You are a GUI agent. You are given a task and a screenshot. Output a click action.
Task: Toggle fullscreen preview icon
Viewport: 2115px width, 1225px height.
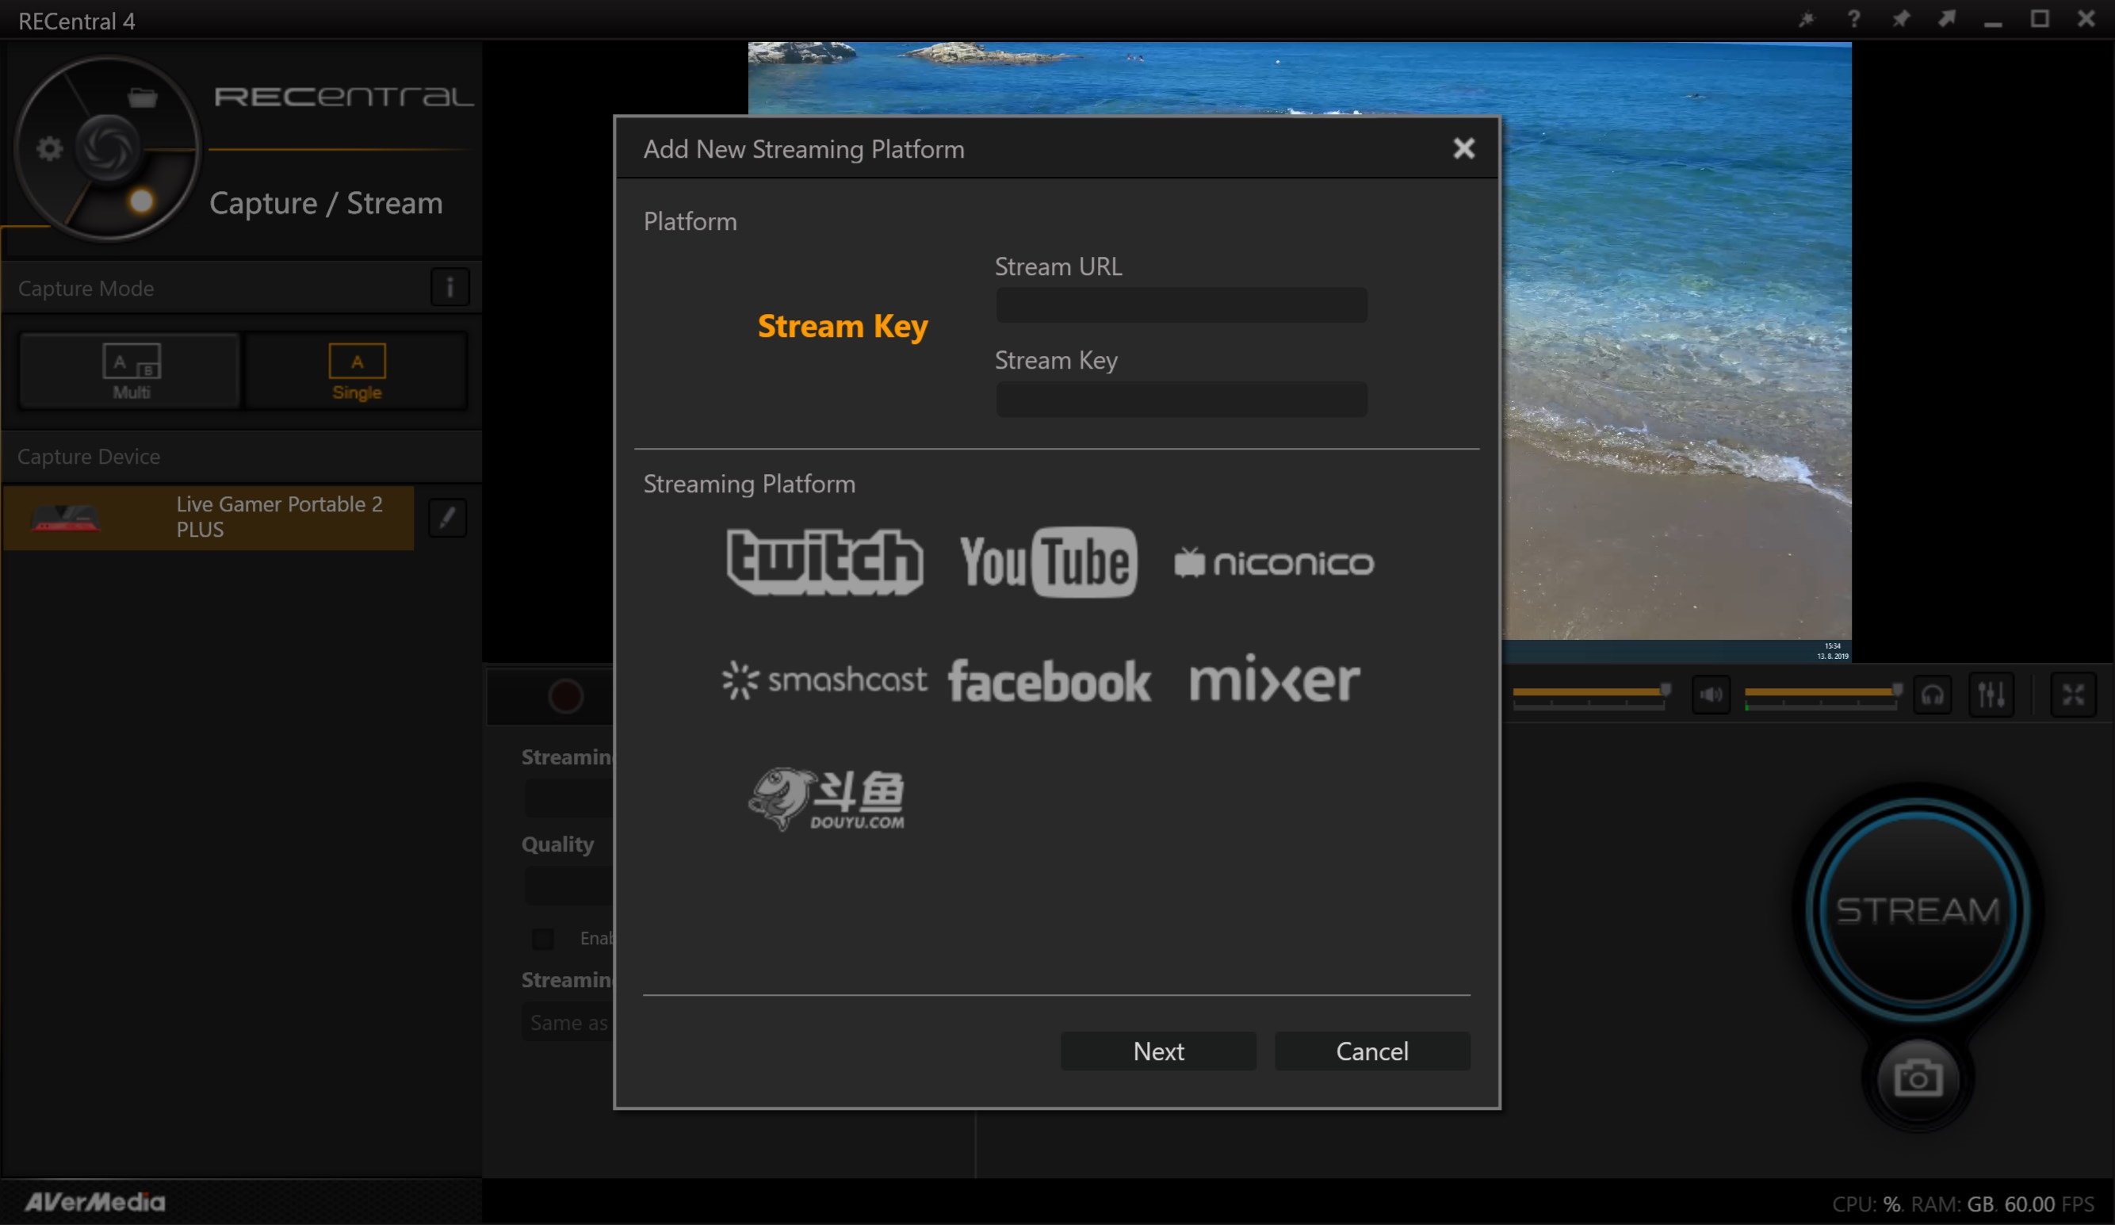(2073, 695)
